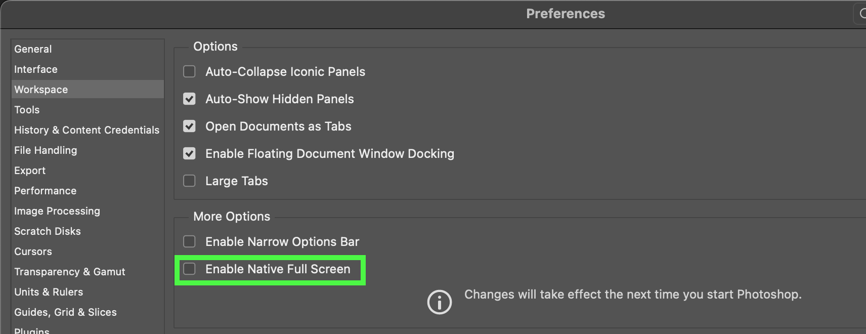Image resolution: width=866 pixels, height=334 pixels.
Task: Turn on Enable Native Full Screen
Action: pos(190,269)
